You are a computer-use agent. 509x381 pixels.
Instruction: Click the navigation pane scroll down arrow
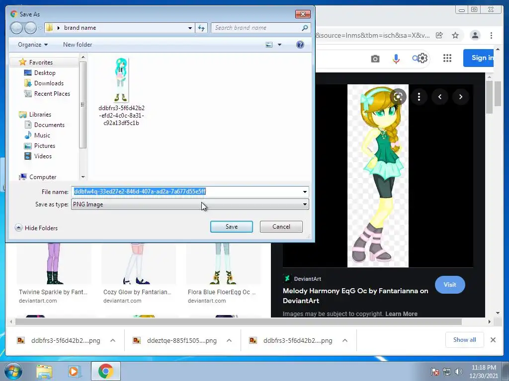[83, 177]
